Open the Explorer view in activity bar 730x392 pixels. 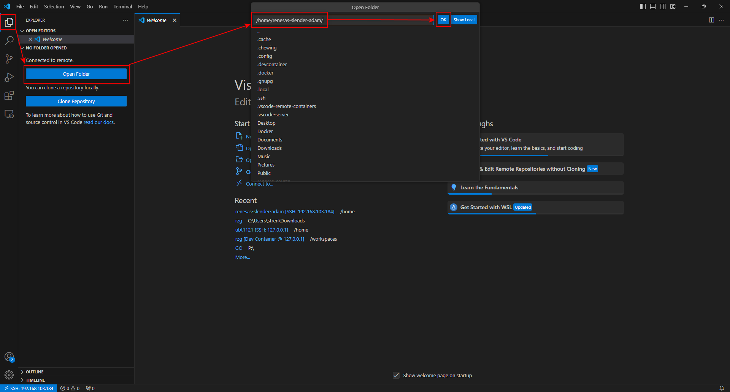pos(9,22)
